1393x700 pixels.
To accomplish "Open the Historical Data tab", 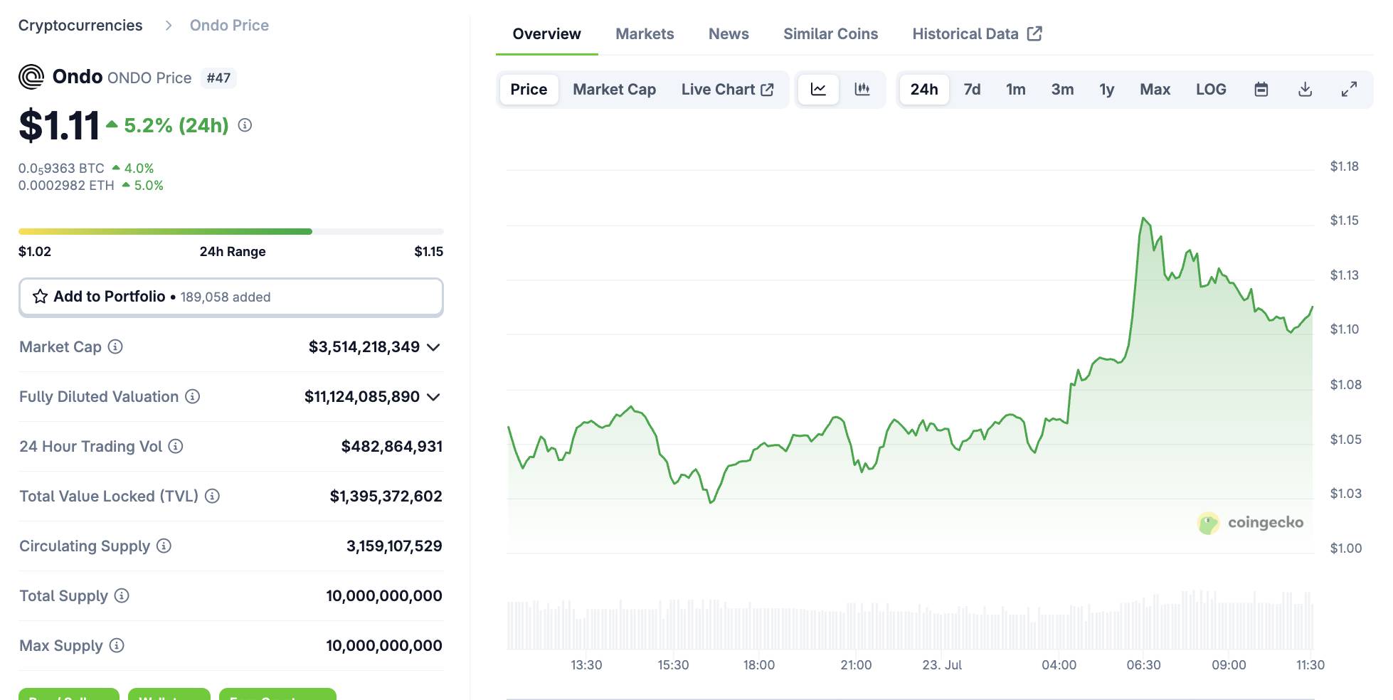I will (x=977, y=33).
